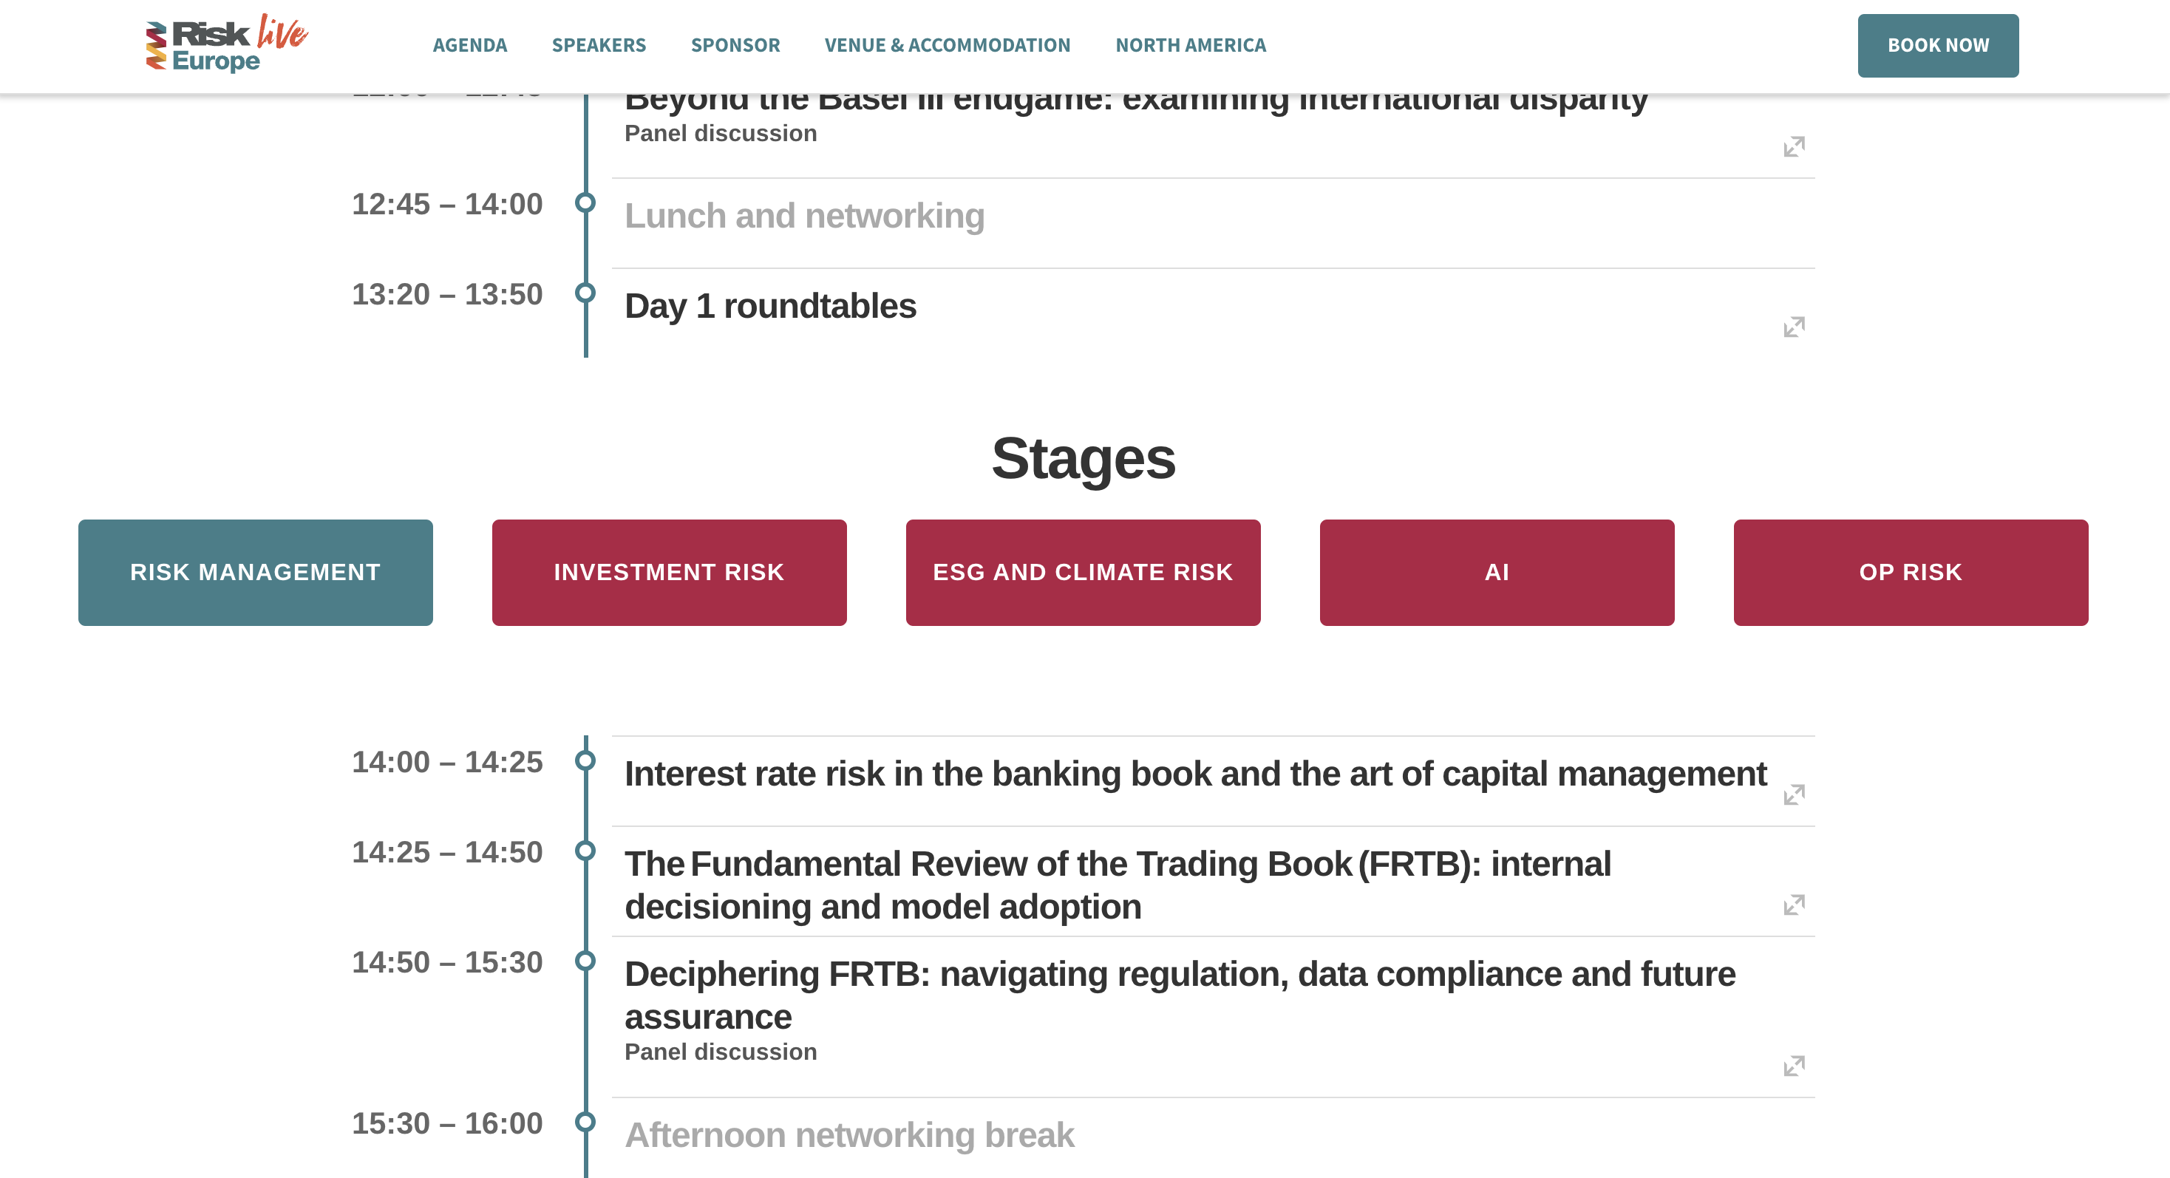Screen dimensions: 2170x1178
Task: Expand the FRTB internal decisioning session details
Action: coord(1795,904)
